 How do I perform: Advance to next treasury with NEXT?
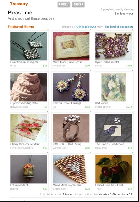[x=78, y=4]
